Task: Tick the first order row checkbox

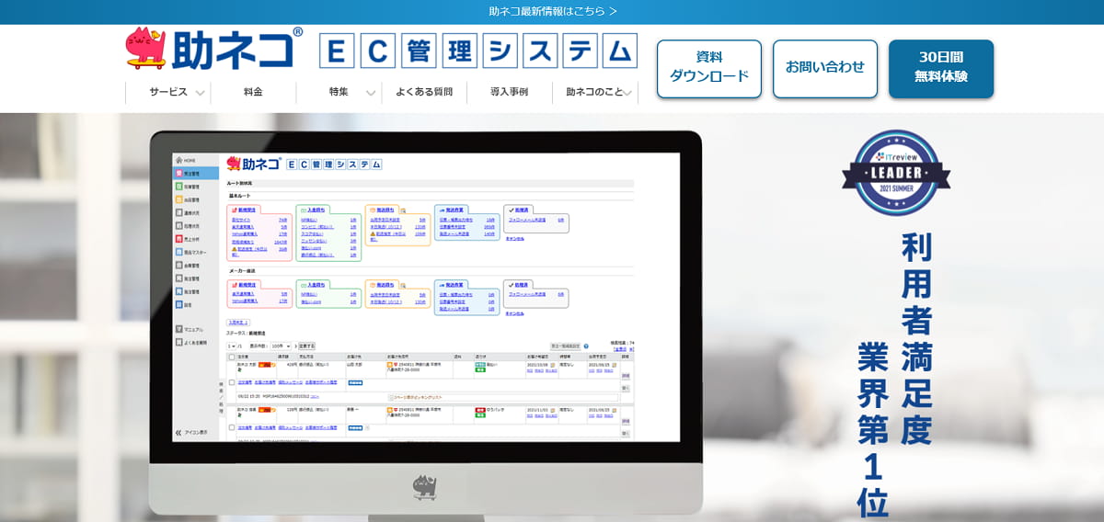Action: coord(232,381)
